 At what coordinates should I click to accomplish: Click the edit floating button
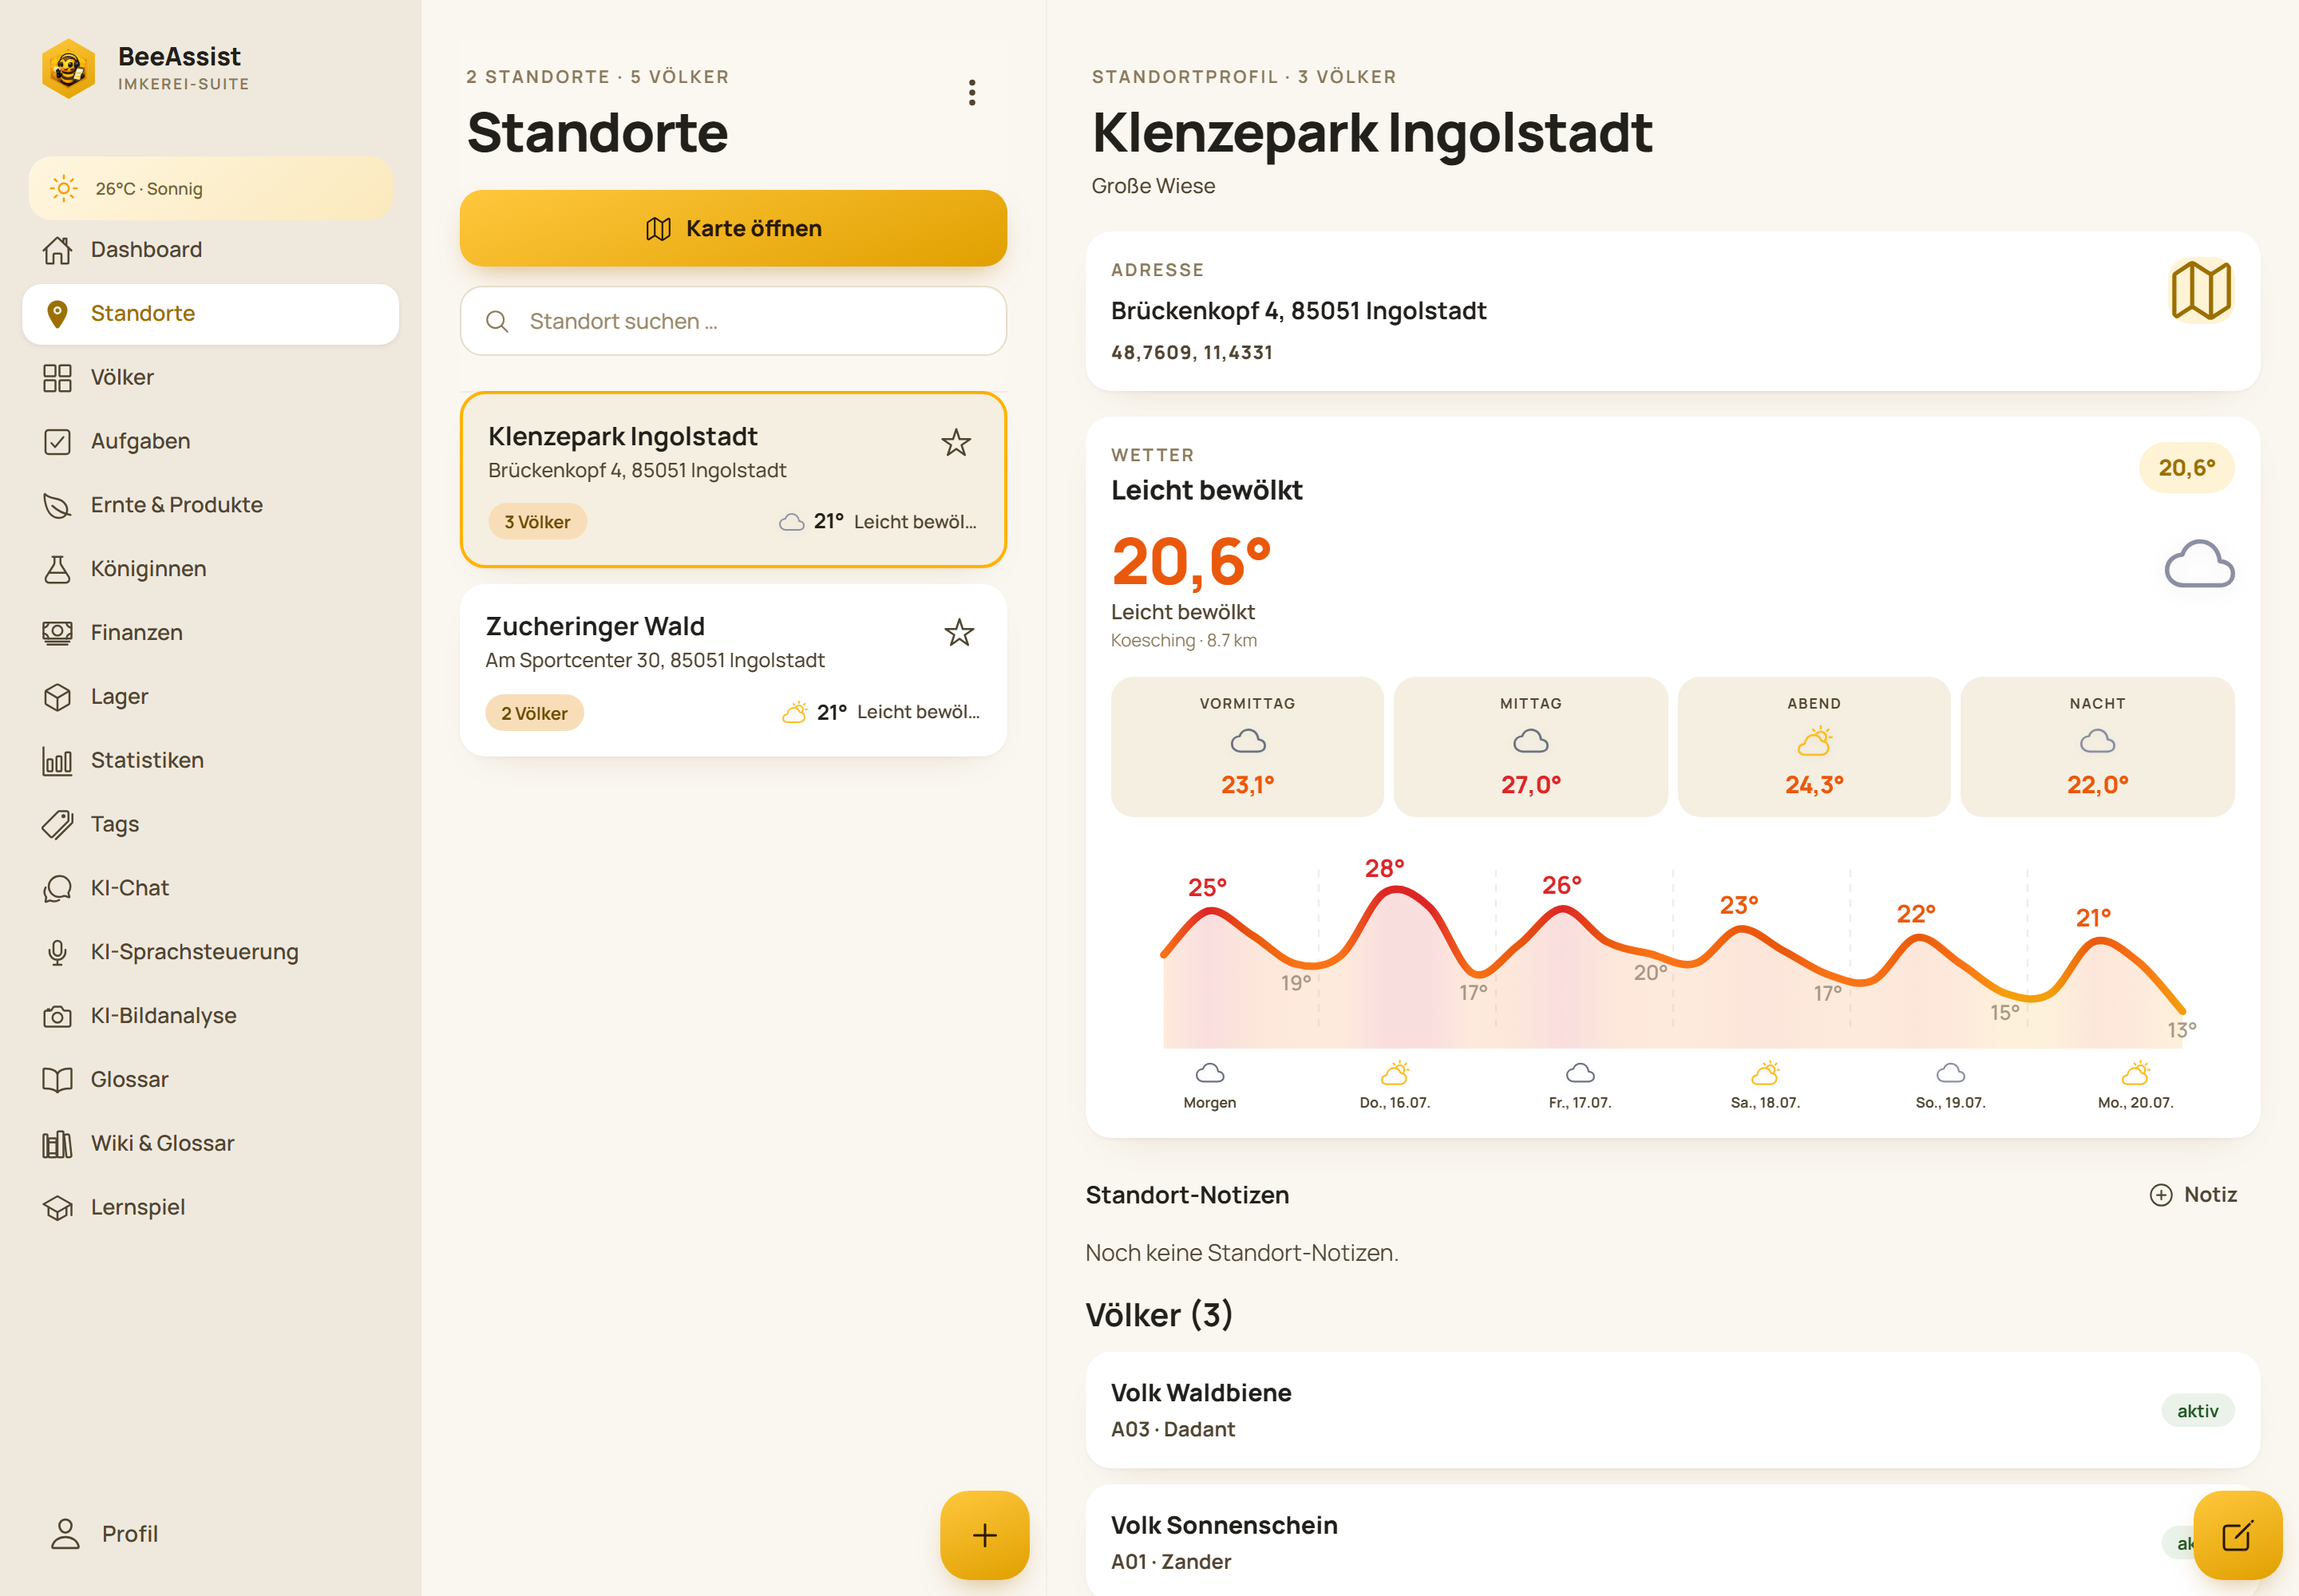(x=2238, y=1535)
